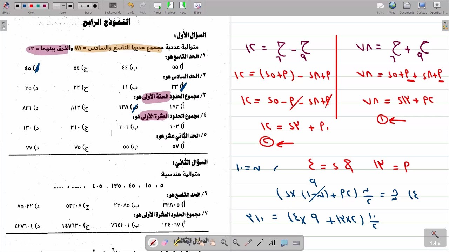
Task: Choose the small eraser size
Action: coord(81,6)
